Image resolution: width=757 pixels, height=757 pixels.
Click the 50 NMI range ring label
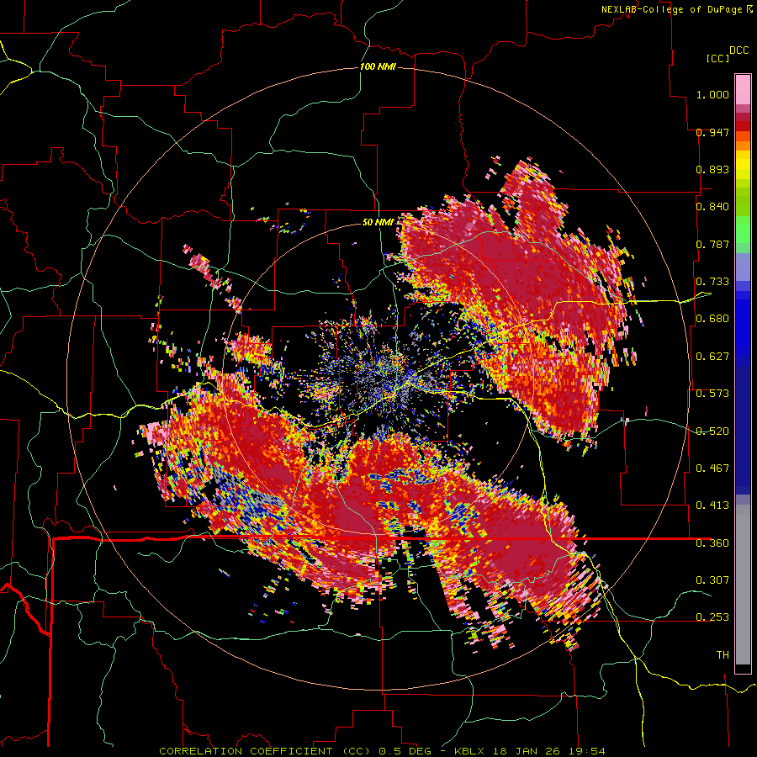point(378,222)
